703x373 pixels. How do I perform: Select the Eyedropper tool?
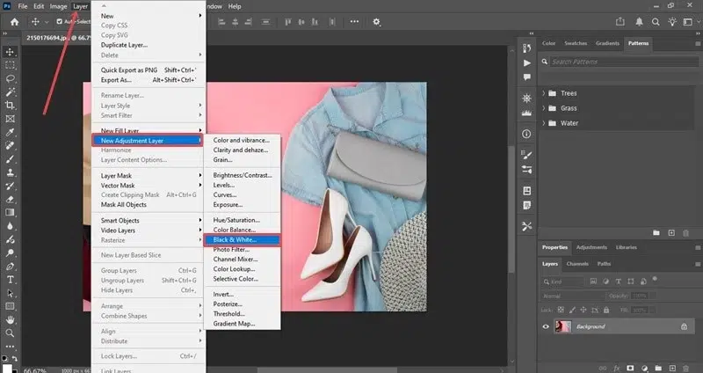10,133
